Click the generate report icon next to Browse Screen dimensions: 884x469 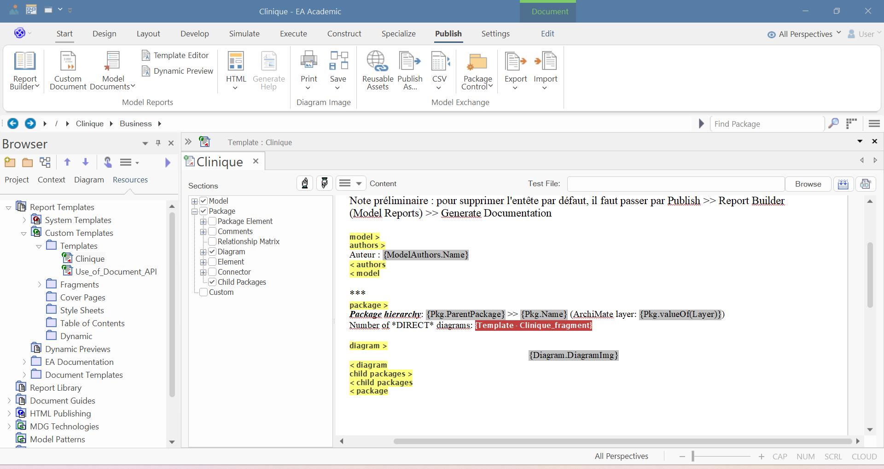[843, 184]
